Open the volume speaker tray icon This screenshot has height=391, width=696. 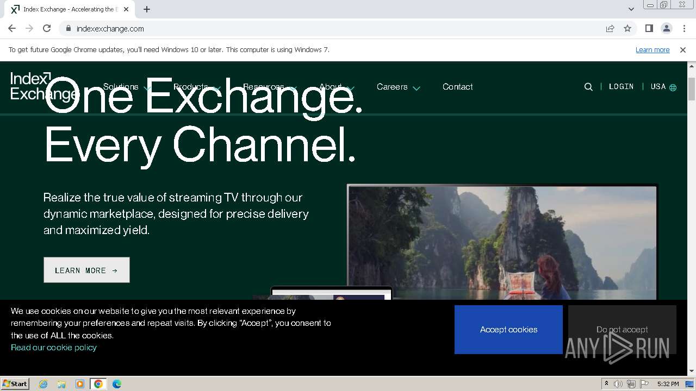[x=618, y=384]
